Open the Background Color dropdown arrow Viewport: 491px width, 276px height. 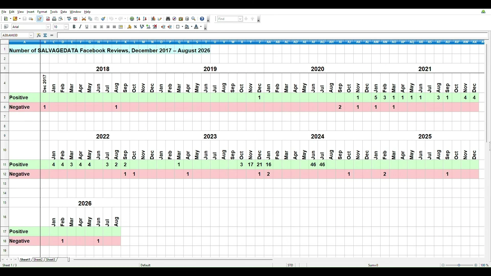point(191,27)
